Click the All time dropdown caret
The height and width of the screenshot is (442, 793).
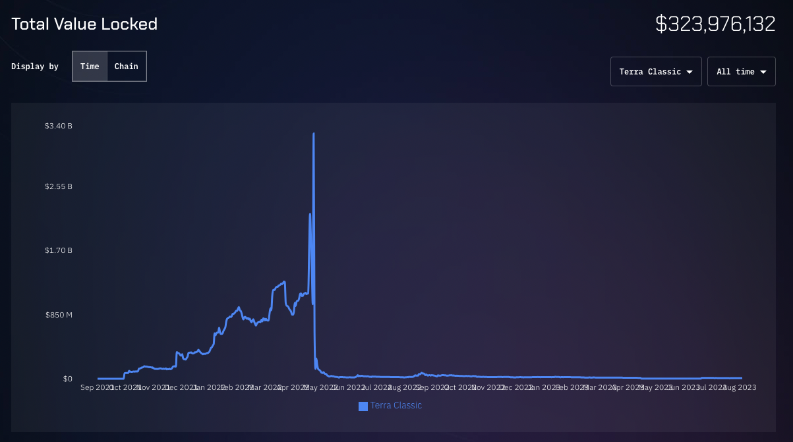pyautogui.click(x=763, y=72)
